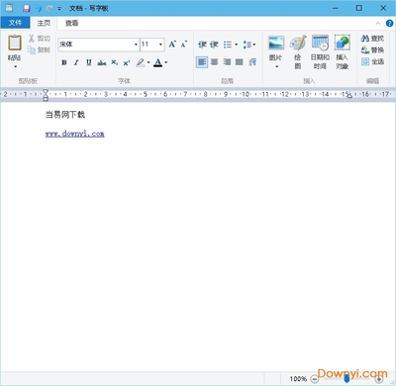The width and height of the screenshot is (396, 386).
Task: Open the 文件 file menu
Action: [x=15, y=23]
